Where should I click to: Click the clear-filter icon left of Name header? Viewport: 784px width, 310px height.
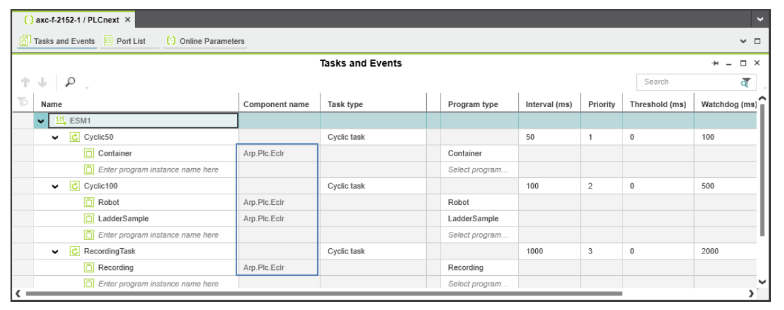(x=22, y=102)
